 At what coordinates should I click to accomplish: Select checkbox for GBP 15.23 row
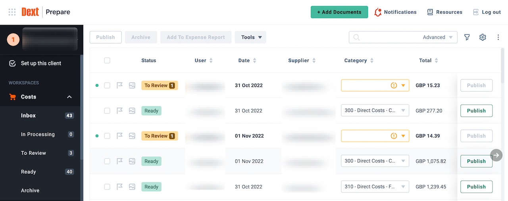click(x=107, y=85)
